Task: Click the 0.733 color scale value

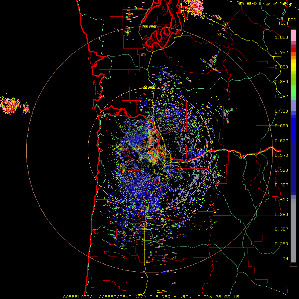Action: point(281,111)
